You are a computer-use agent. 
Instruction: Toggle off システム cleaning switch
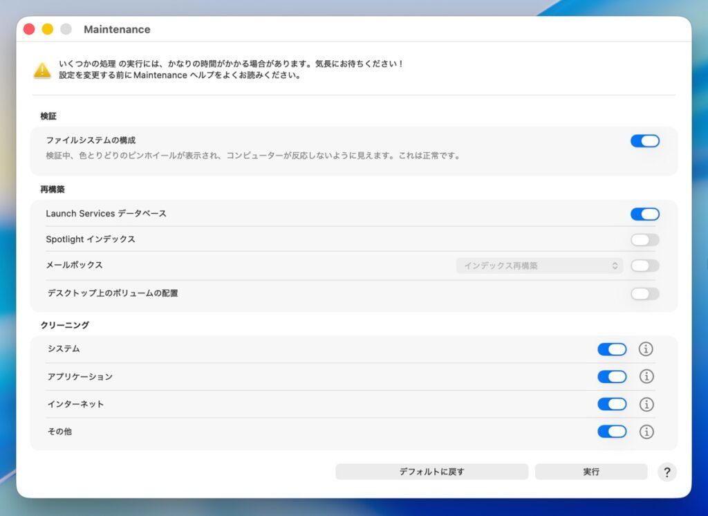tap(612, 349)
